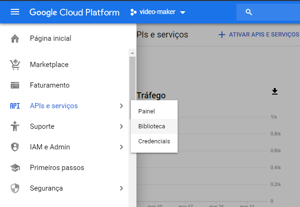Click the 0,4/s axis label
Image resolution: width=300 pixels, height=207 pixels.
pos(276,168)
